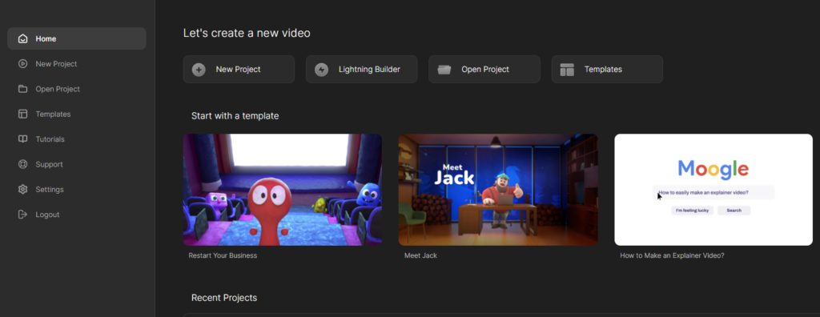Launch the Lightning Builder button
This screenshot has height=317, width=820.
tap(361, 69)
